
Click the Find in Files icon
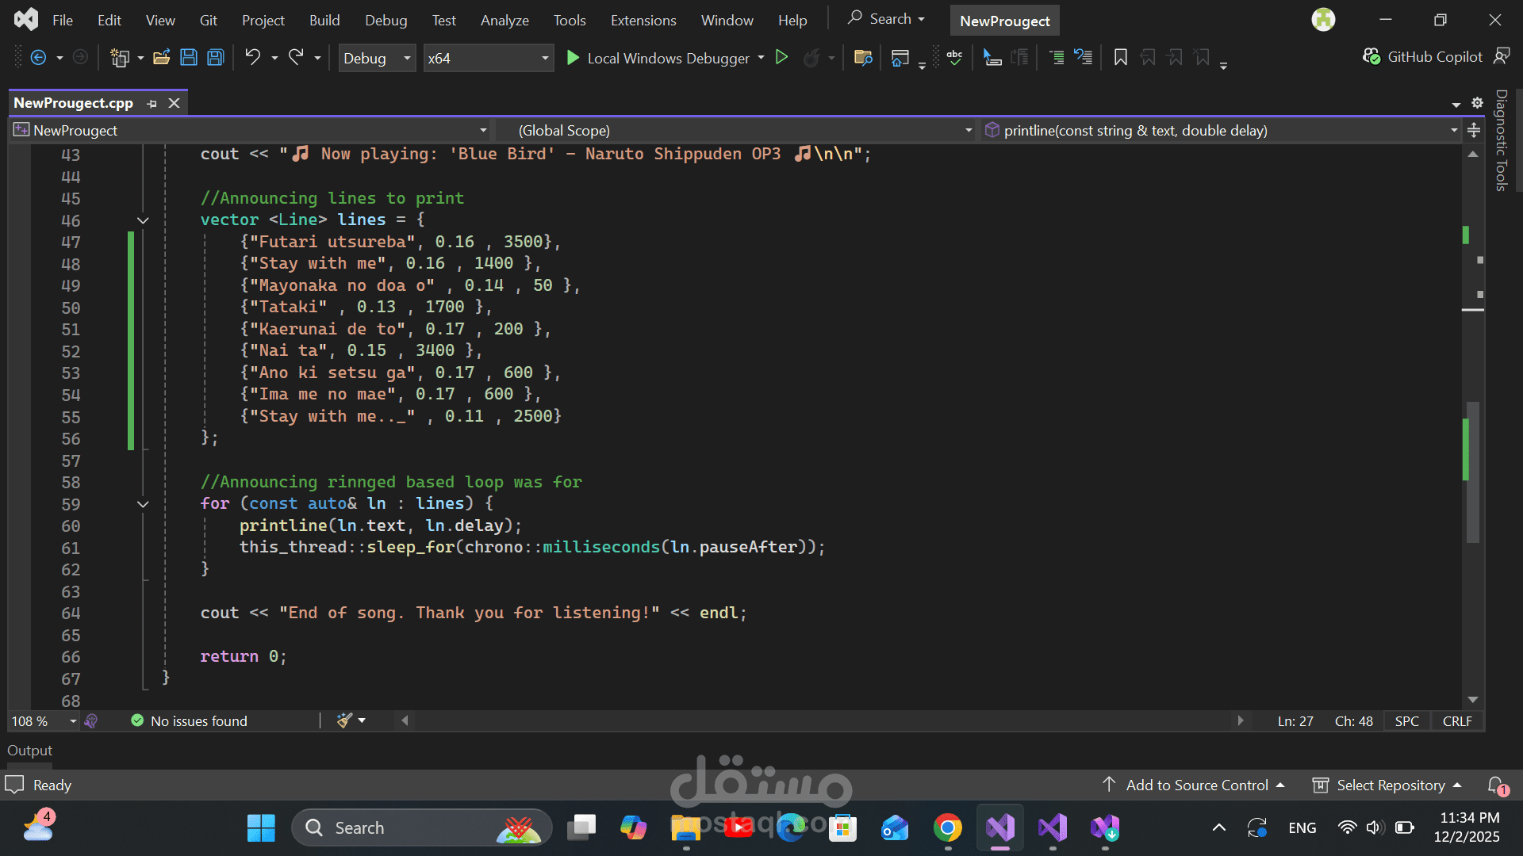coord(863,57)
